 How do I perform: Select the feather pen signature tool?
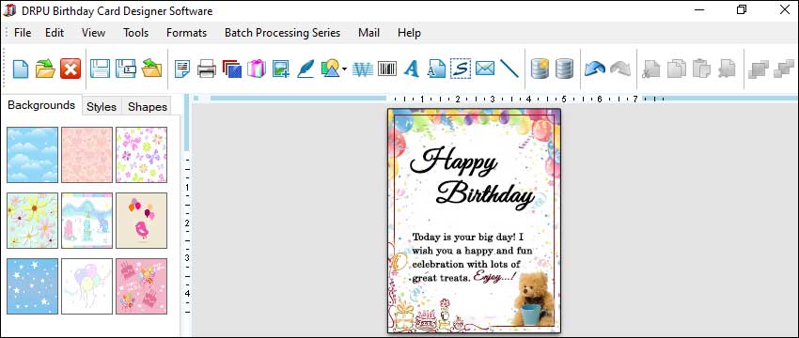click(x=305, y=69)
